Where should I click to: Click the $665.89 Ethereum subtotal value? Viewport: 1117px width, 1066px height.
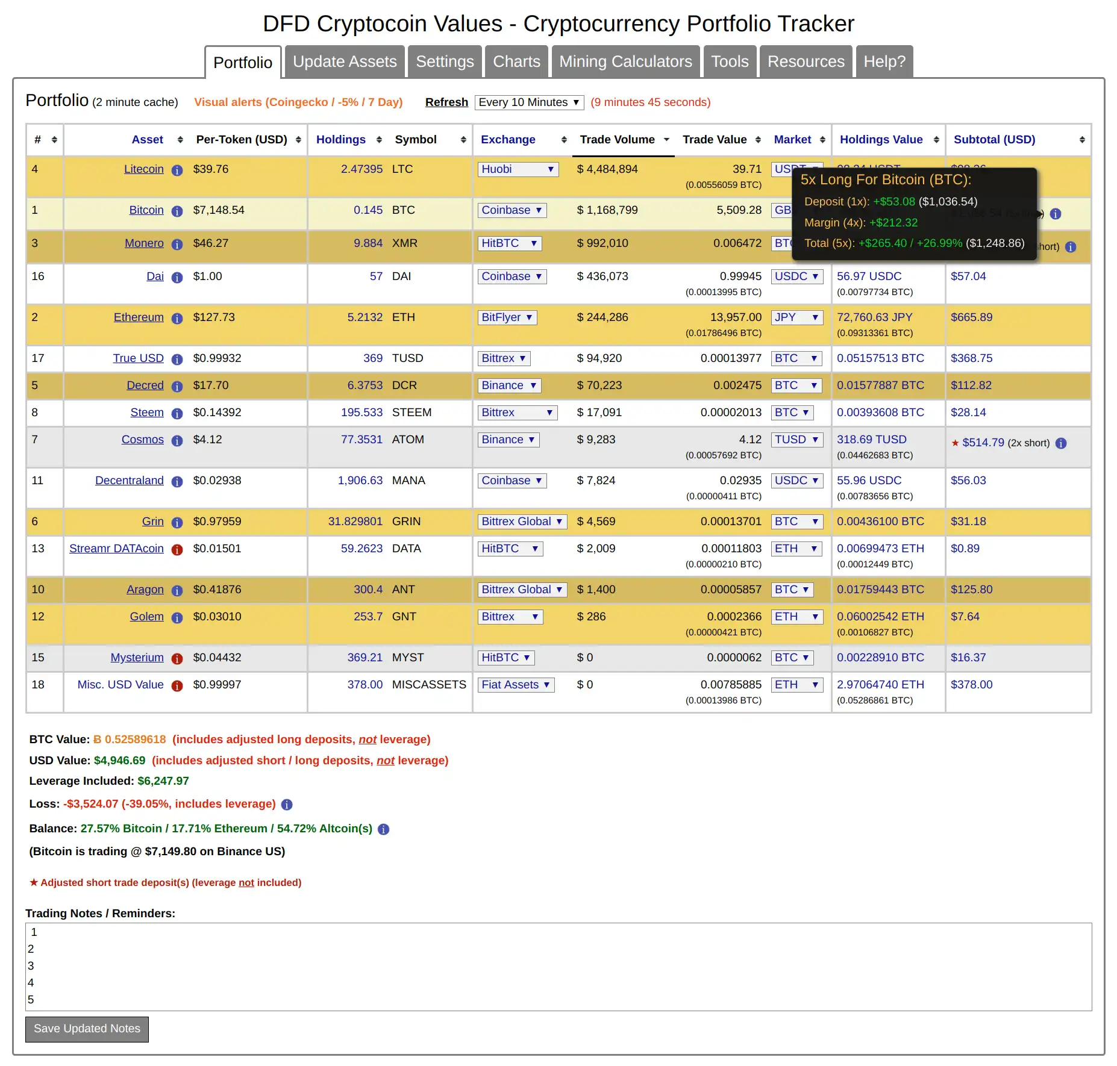pyautogui.click(x=971, y=317)
